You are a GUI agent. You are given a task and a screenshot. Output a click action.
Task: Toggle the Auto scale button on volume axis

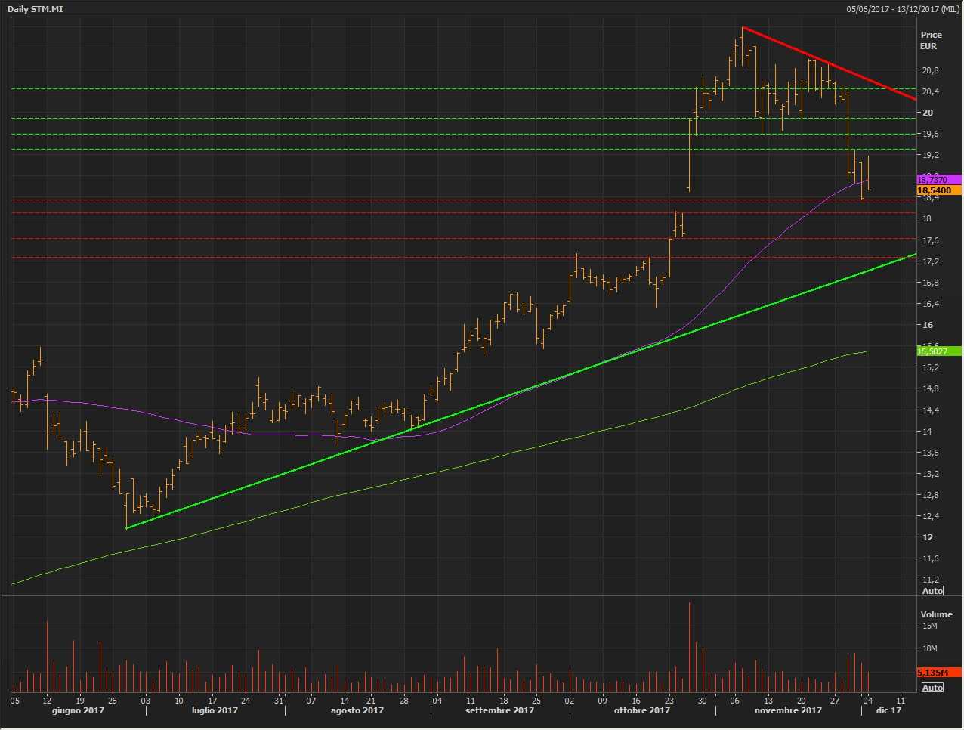932,688
